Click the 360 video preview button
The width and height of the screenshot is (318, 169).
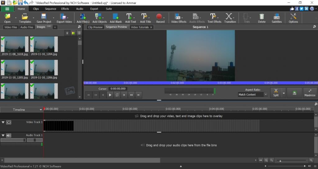tap(294, 93)
